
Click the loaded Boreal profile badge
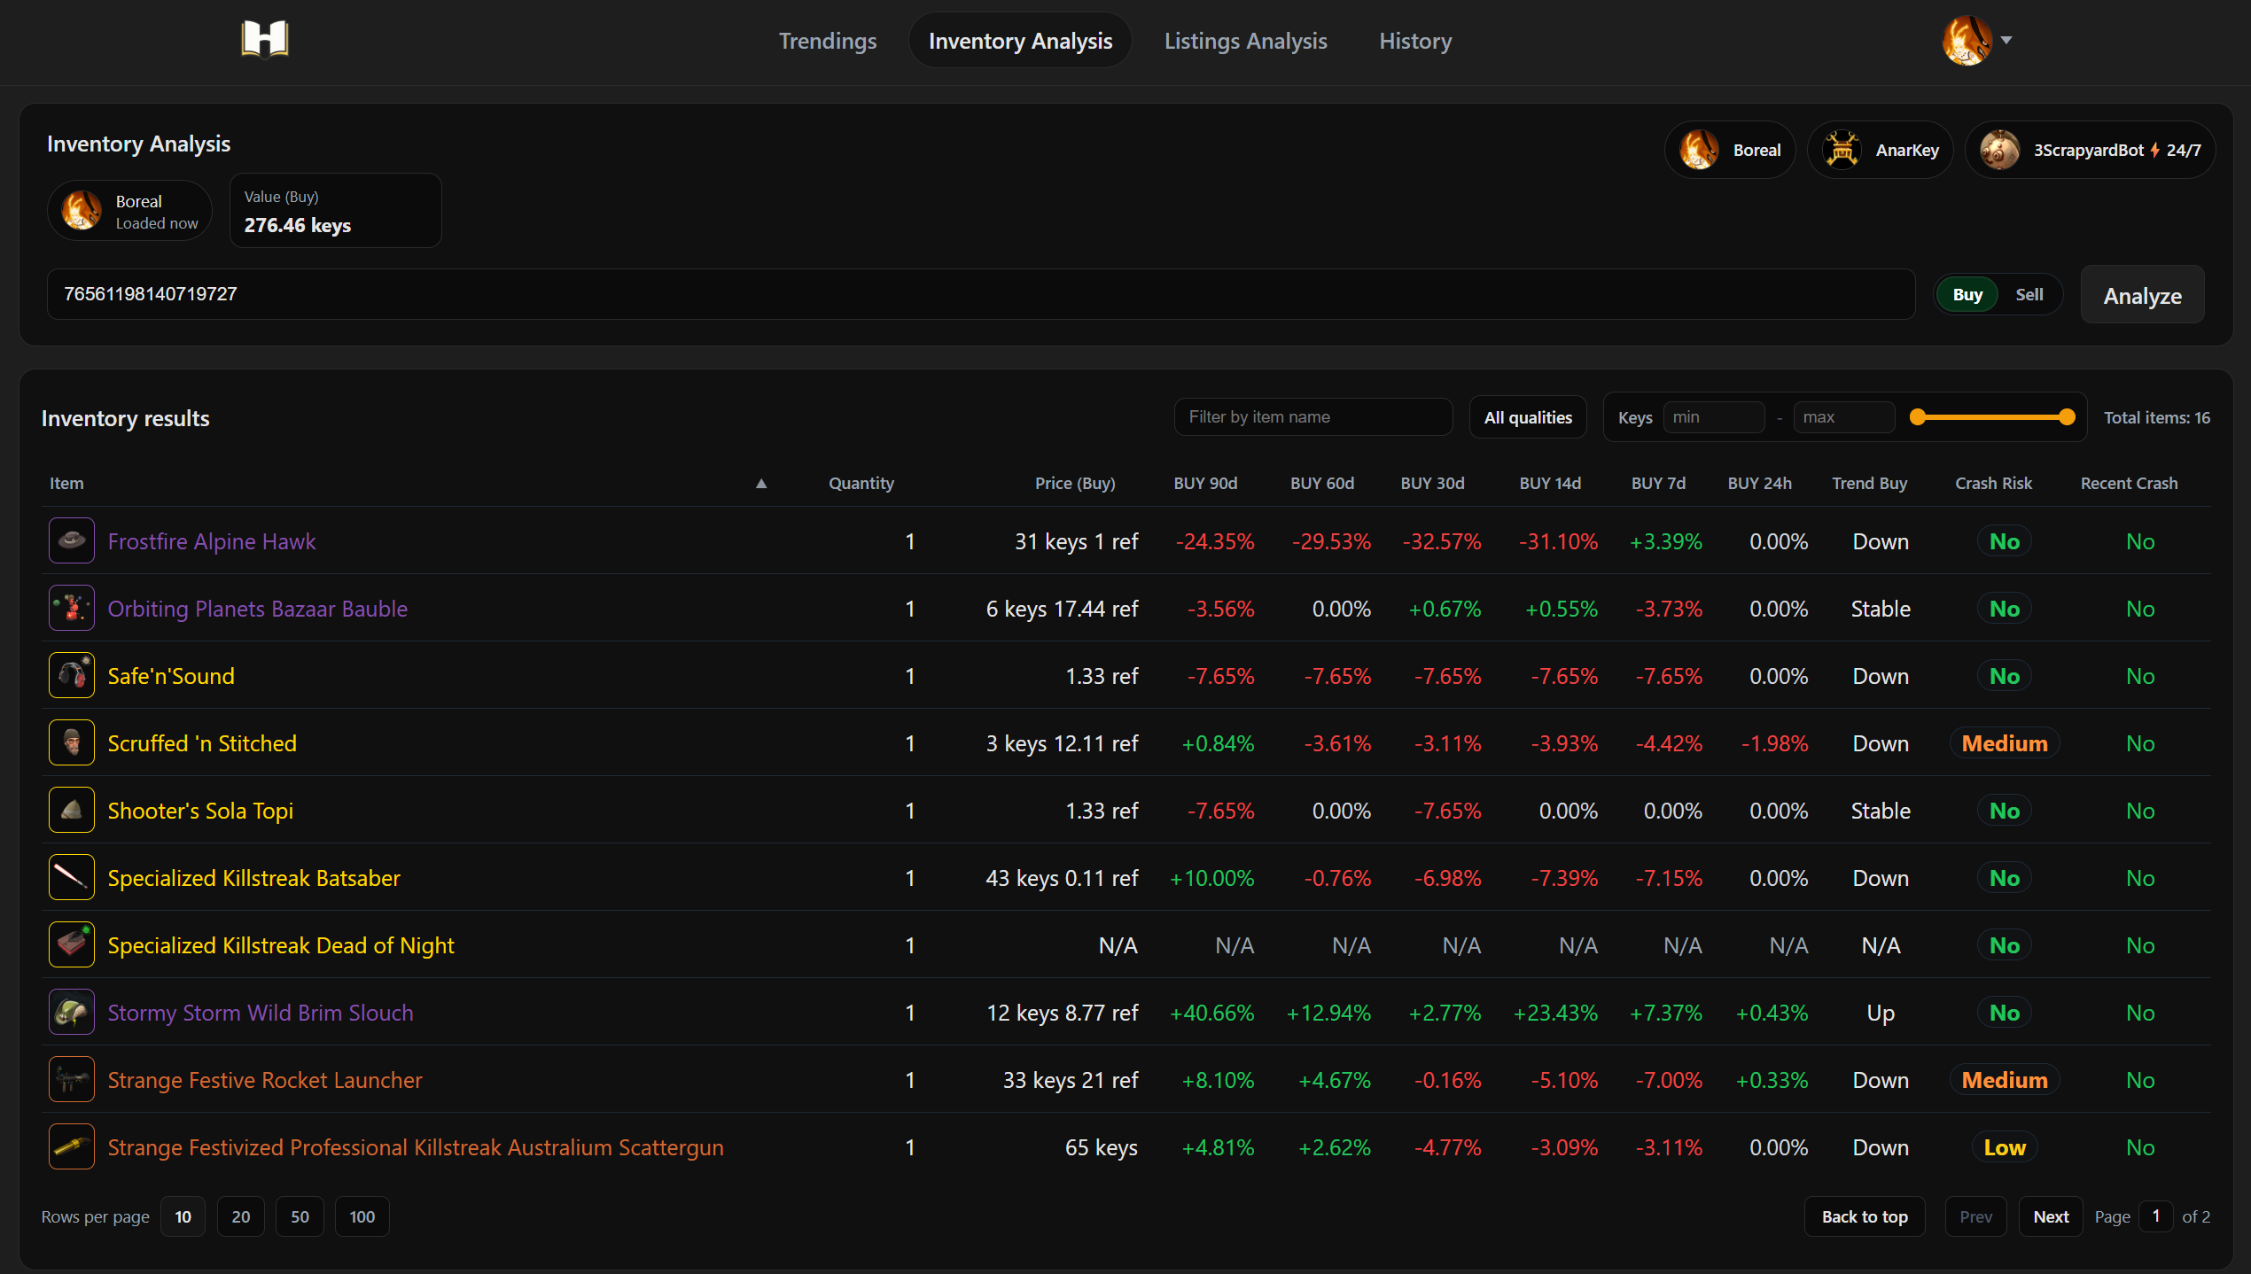click(x=129, y=211)
